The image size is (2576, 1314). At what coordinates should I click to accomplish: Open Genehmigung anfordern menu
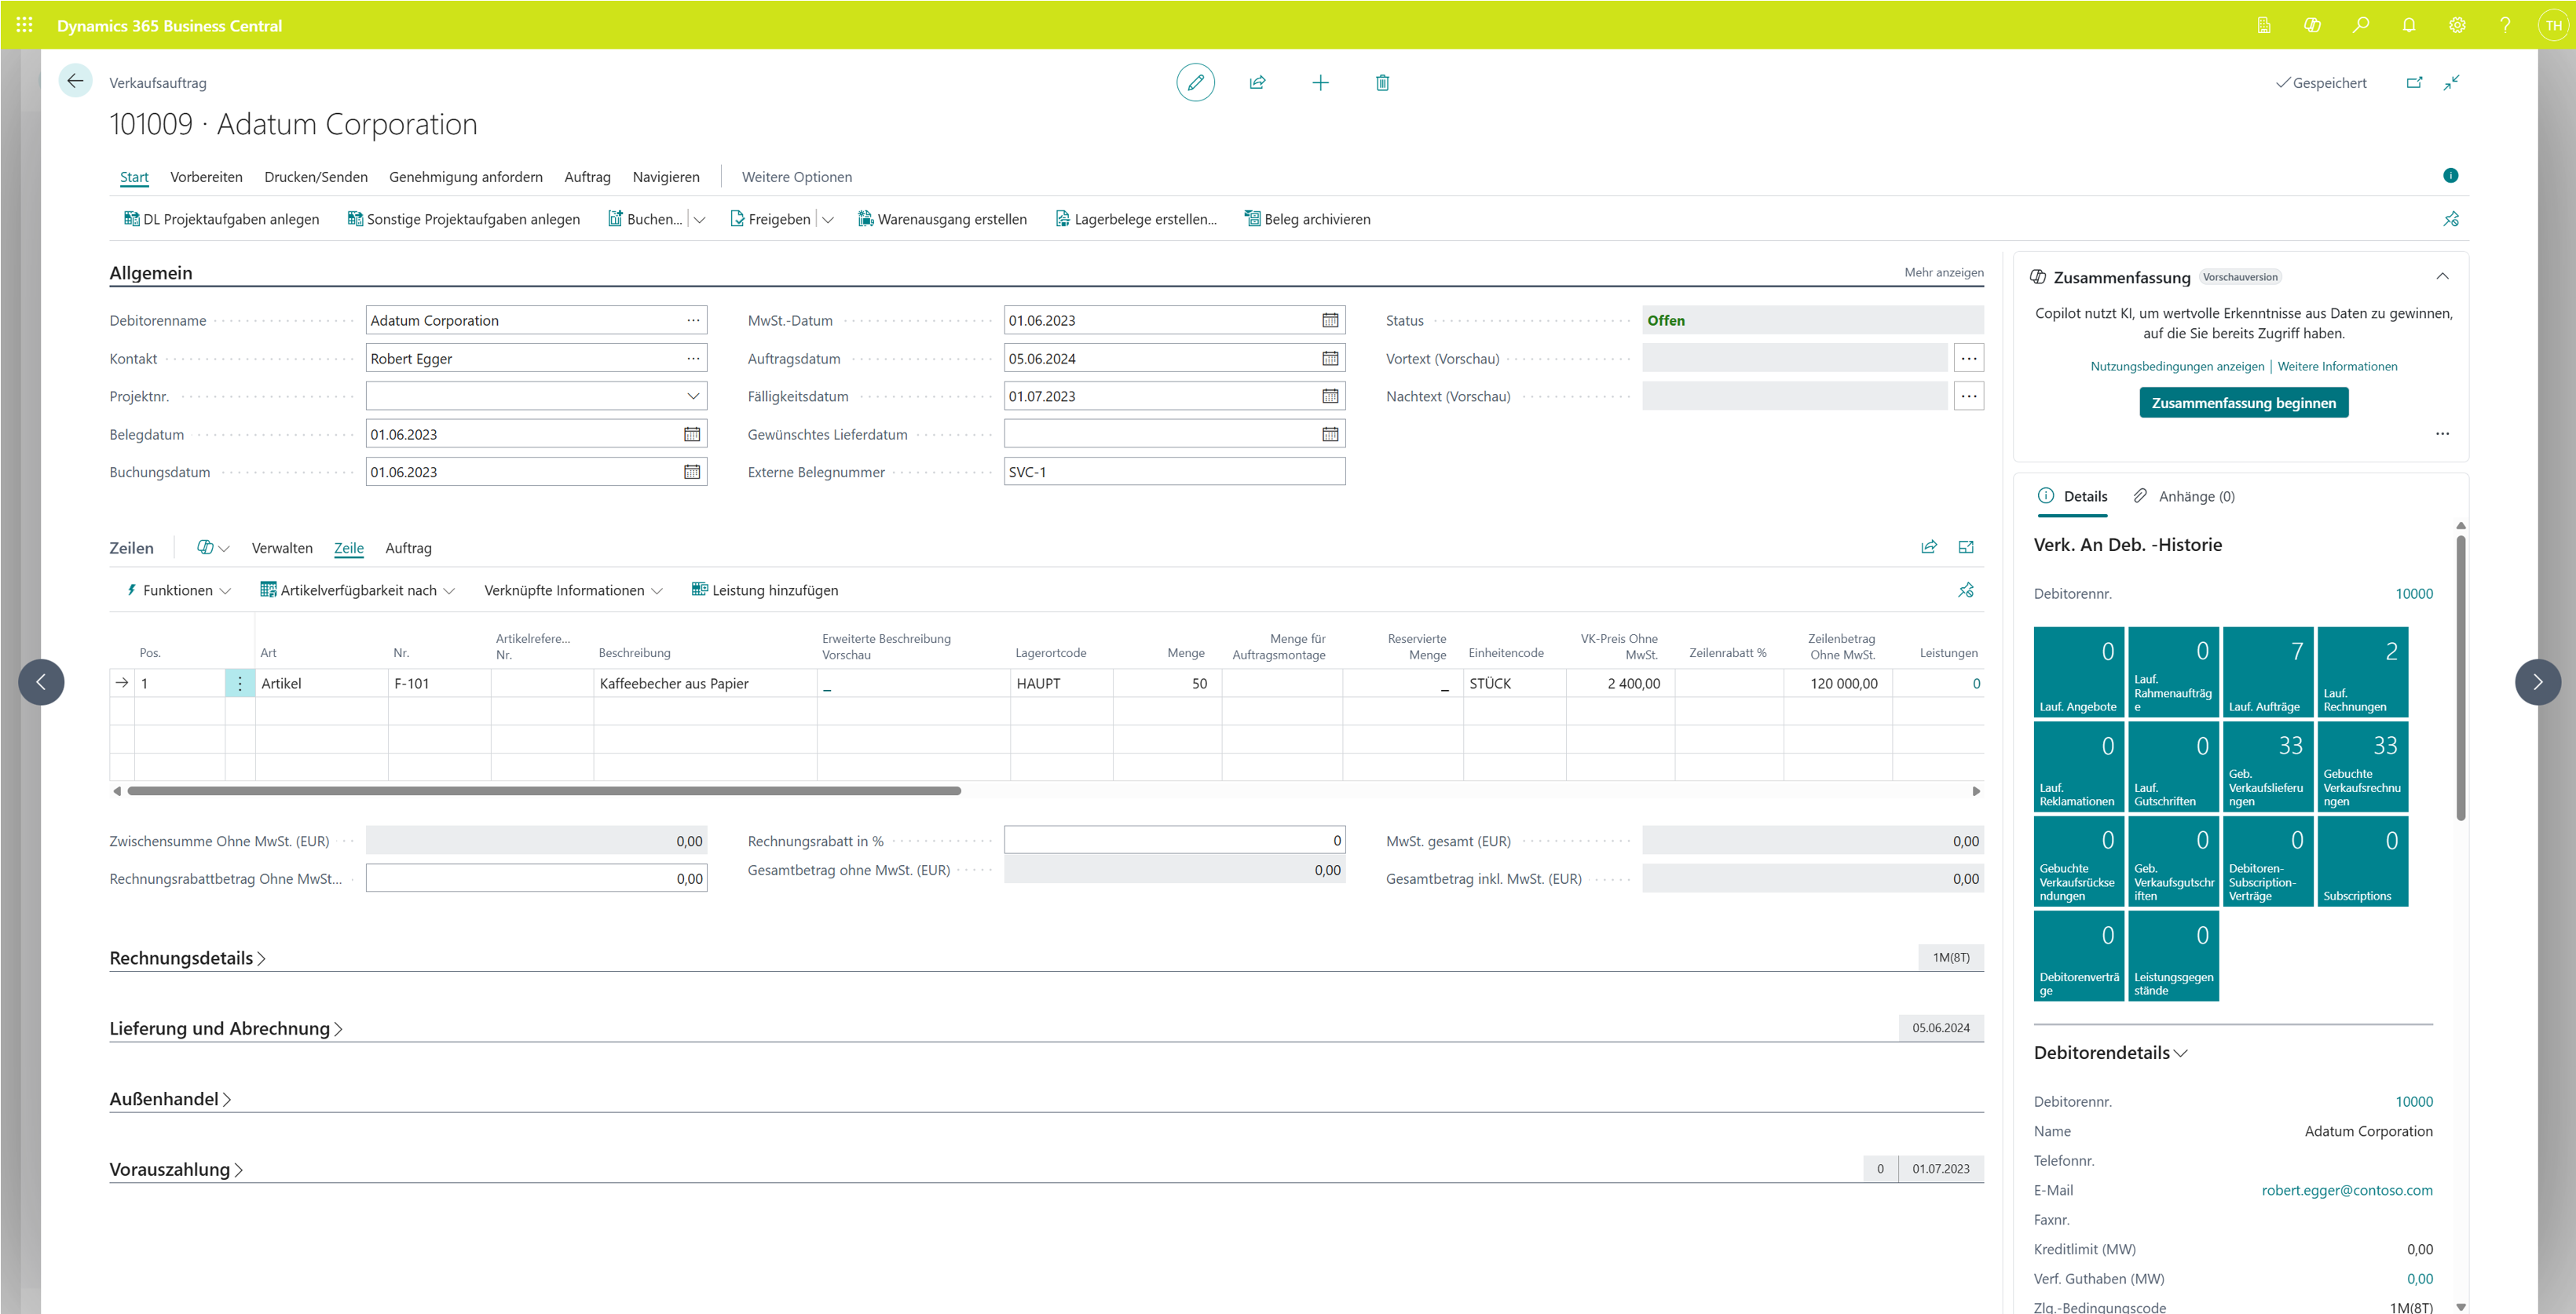click(x=466, y=177)
